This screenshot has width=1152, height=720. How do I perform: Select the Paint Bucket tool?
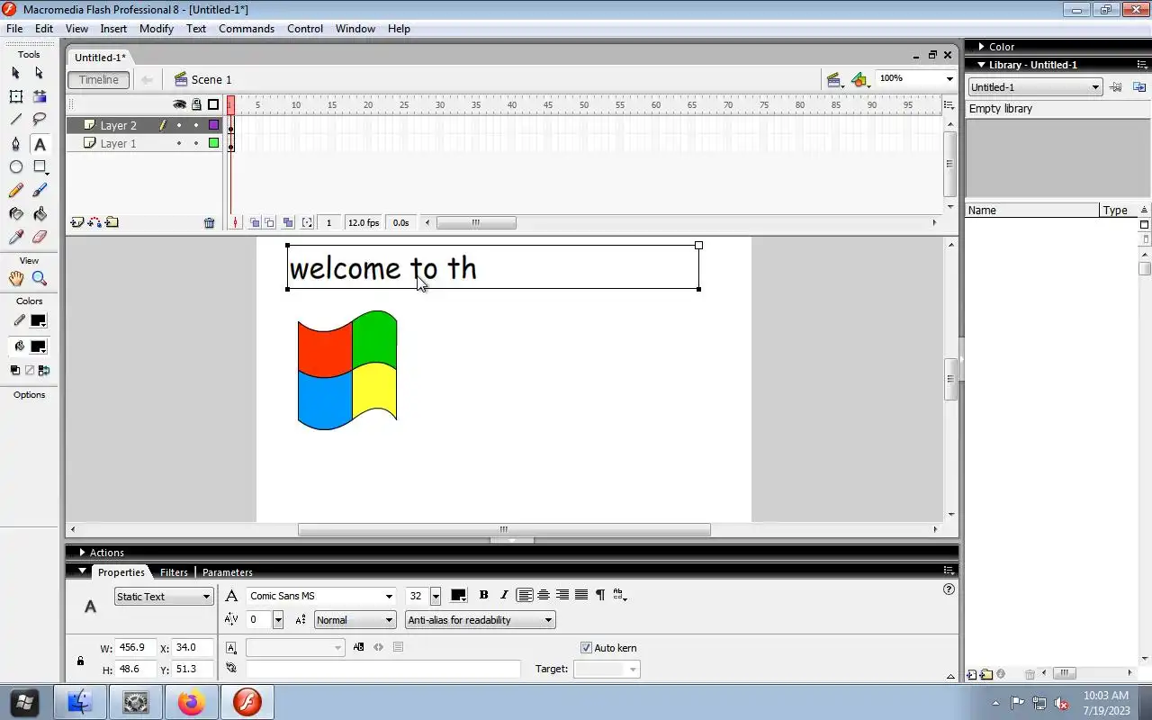39,214
